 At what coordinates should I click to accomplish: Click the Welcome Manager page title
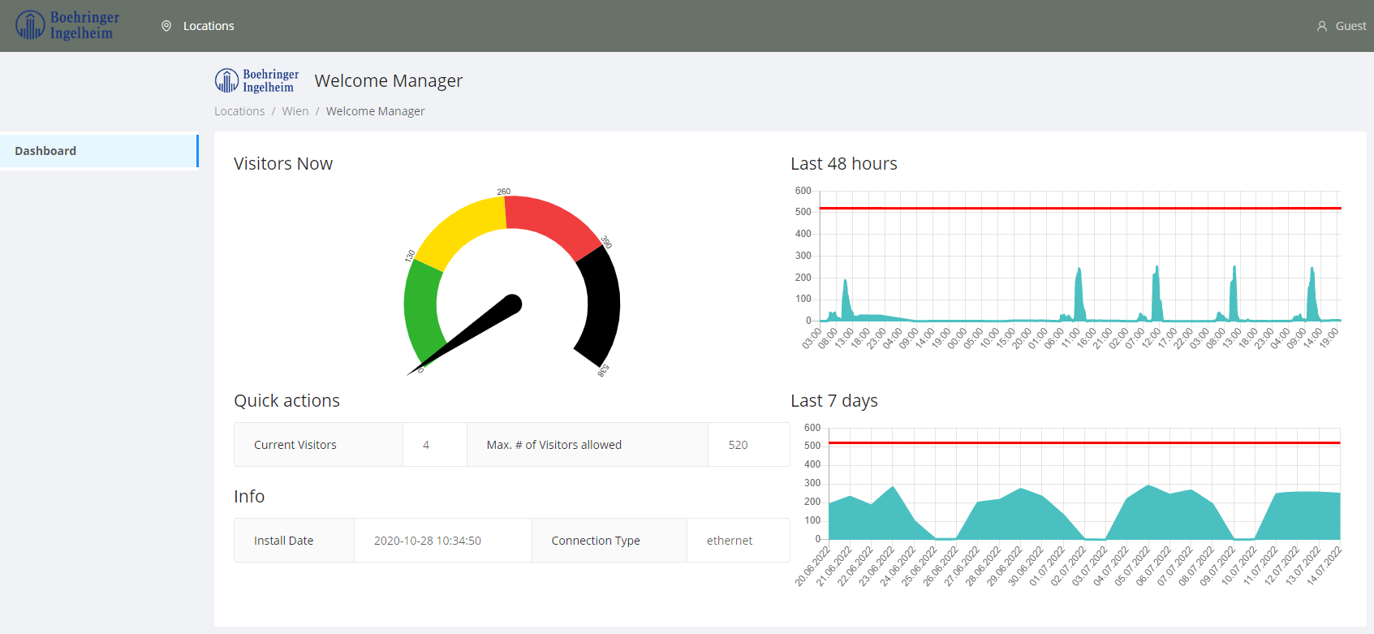tap(389, 81)
